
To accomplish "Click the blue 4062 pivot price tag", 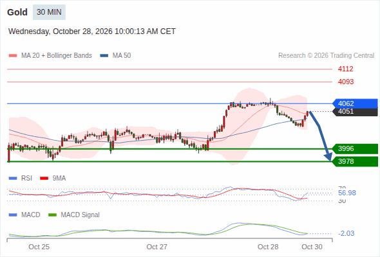I will [355, 103].
